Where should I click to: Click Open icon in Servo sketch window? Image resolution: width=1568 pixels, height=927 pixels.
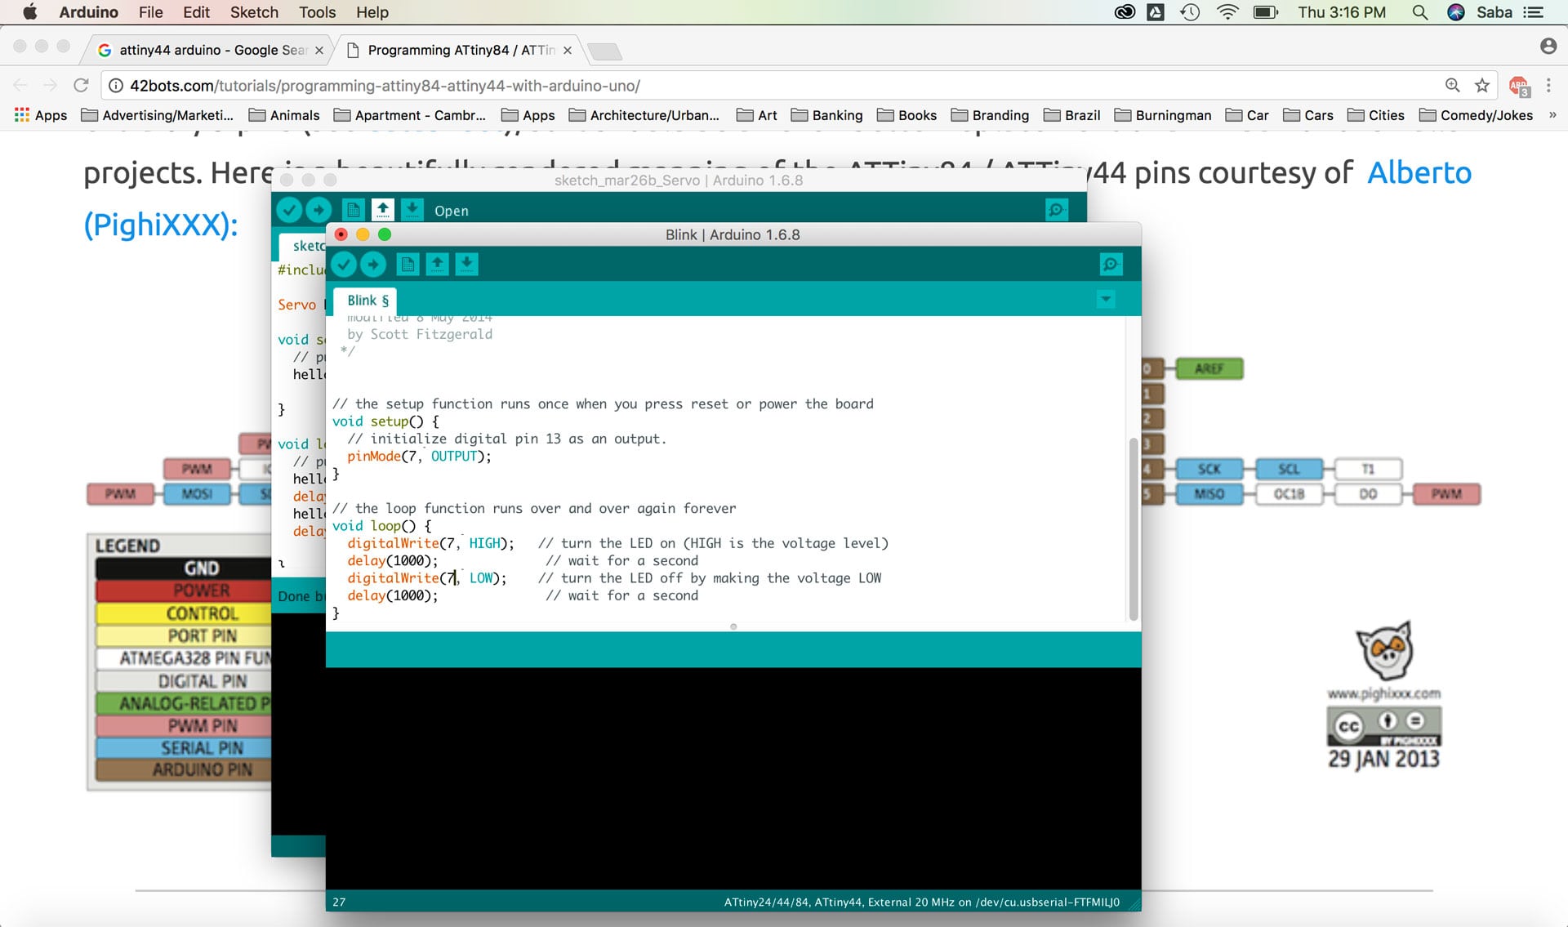pyautogui.click(x=383, y=210)
